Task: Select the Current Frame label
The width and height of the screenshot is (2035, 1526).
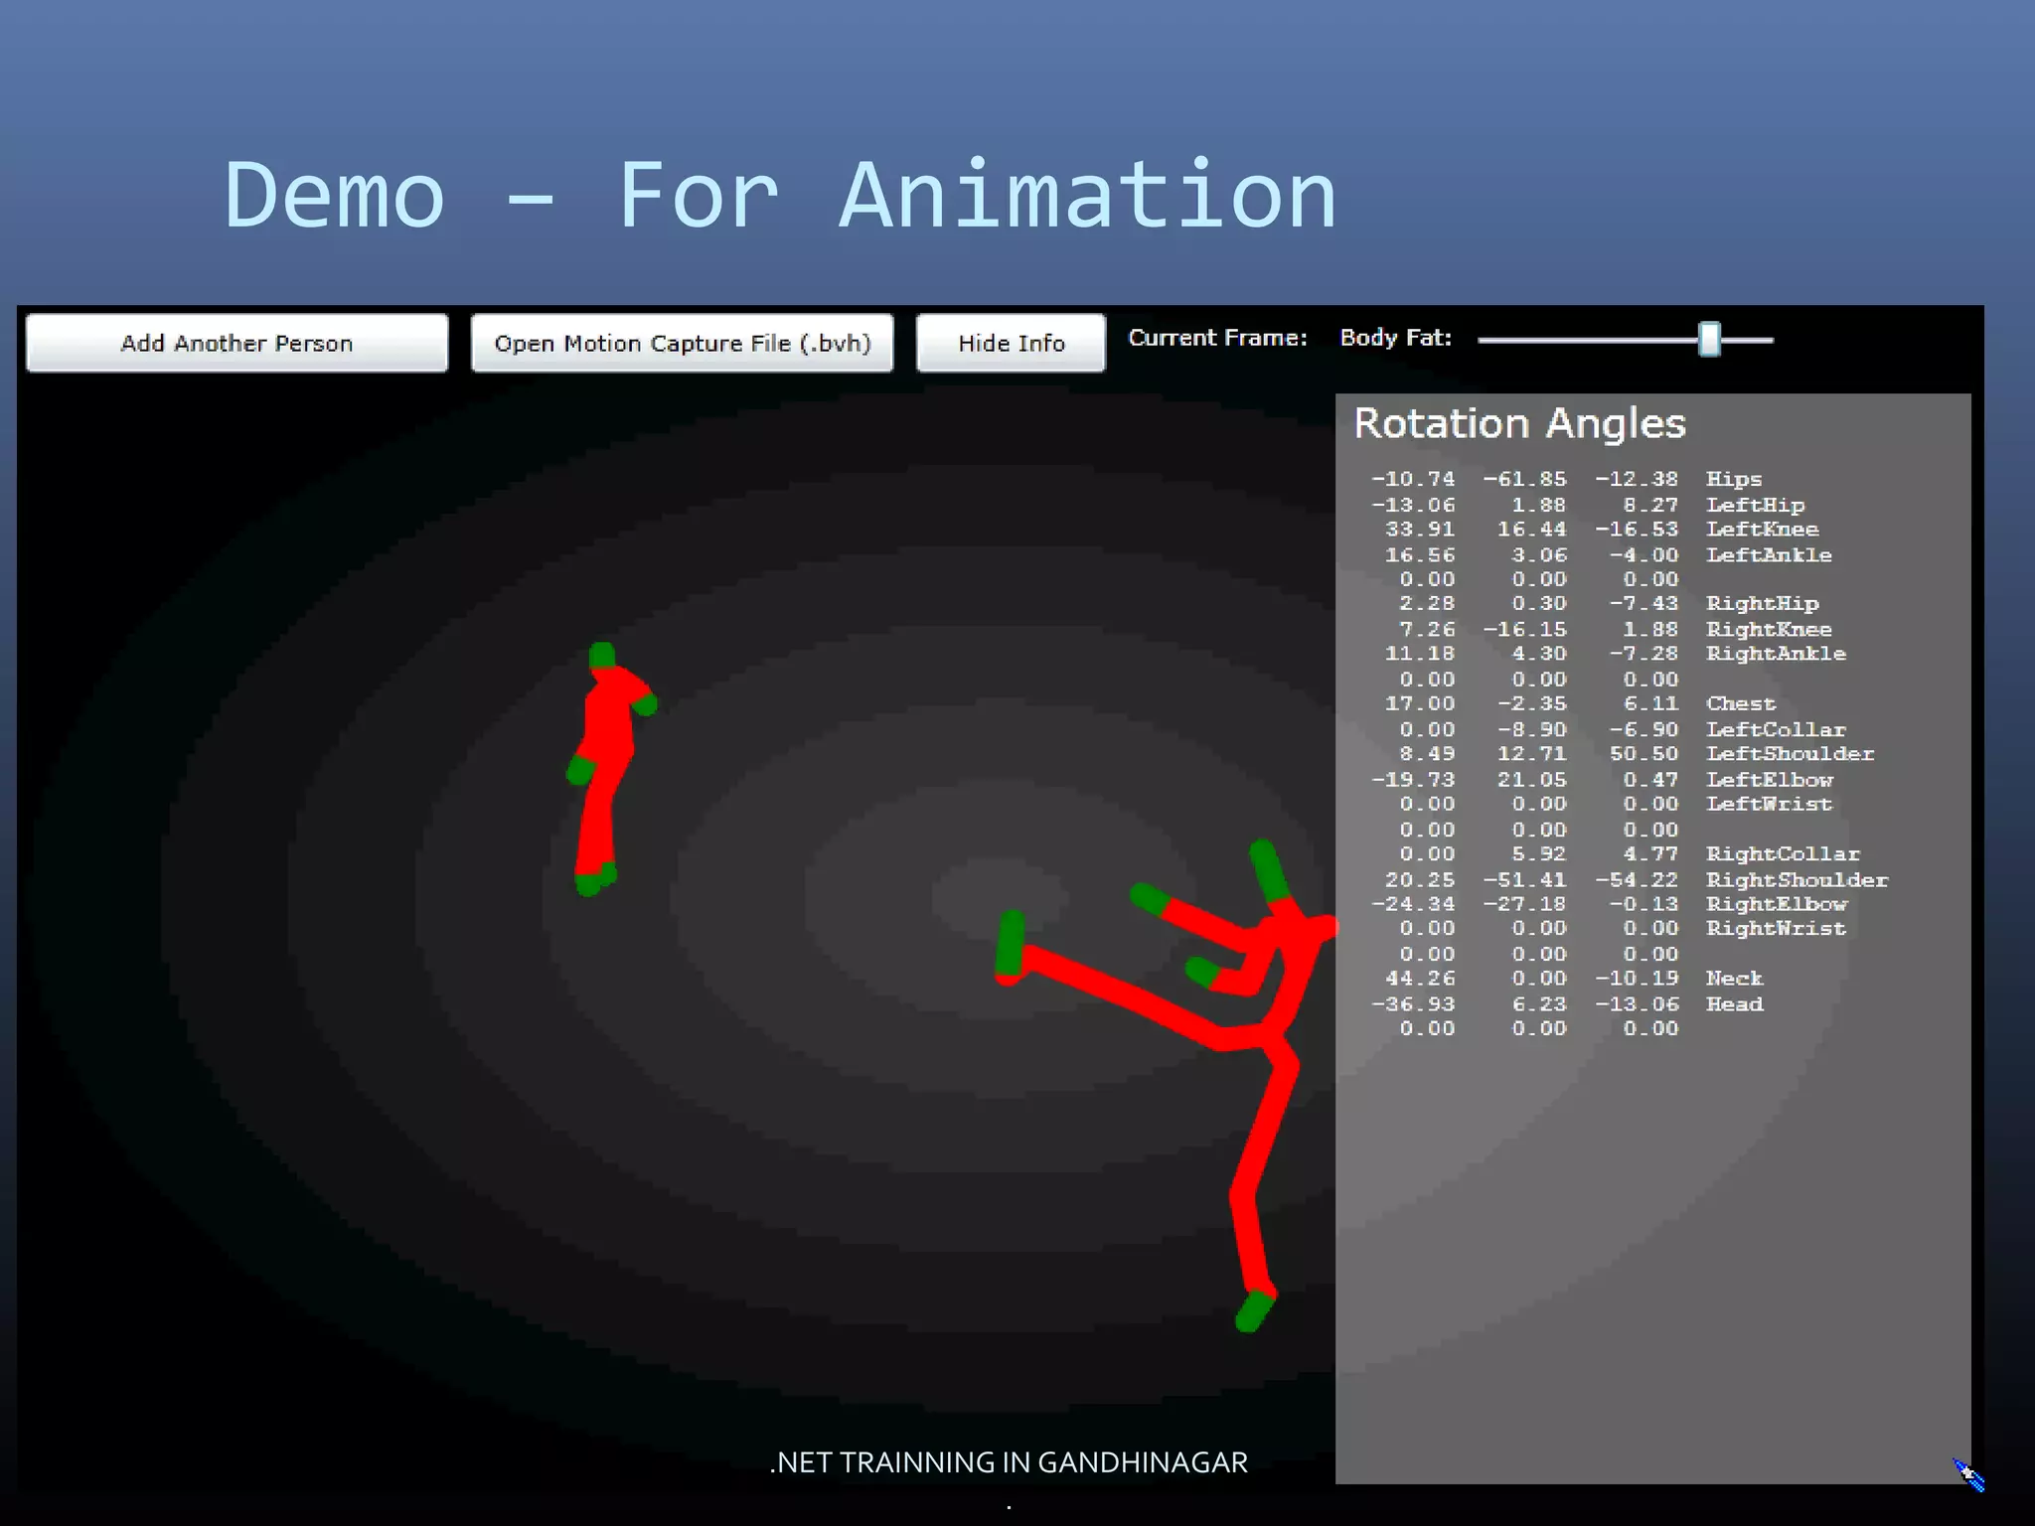Action: (x=1217, y=338)
